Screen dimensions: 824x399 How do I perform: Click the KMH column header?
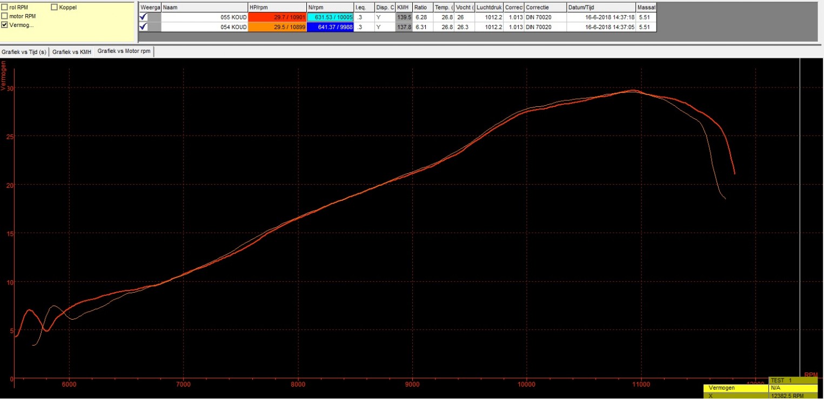point(404,8)
